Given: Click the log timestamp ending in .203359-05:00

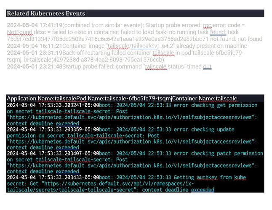Looking at the screenshot, I should point(53,129).
